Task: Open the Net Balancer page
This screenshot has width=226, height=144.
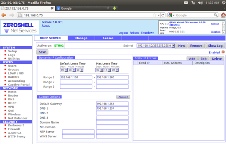Action: pyautogui.click(x=18, y=118)
